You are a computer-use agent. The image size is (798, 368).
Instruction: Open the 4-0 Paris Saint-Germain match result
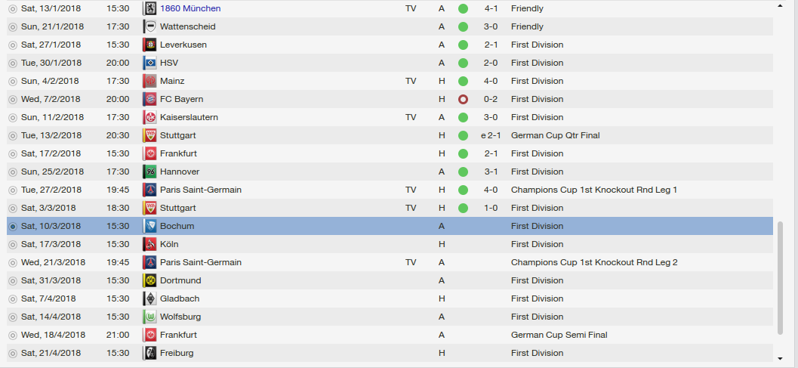tap(491, 190)
